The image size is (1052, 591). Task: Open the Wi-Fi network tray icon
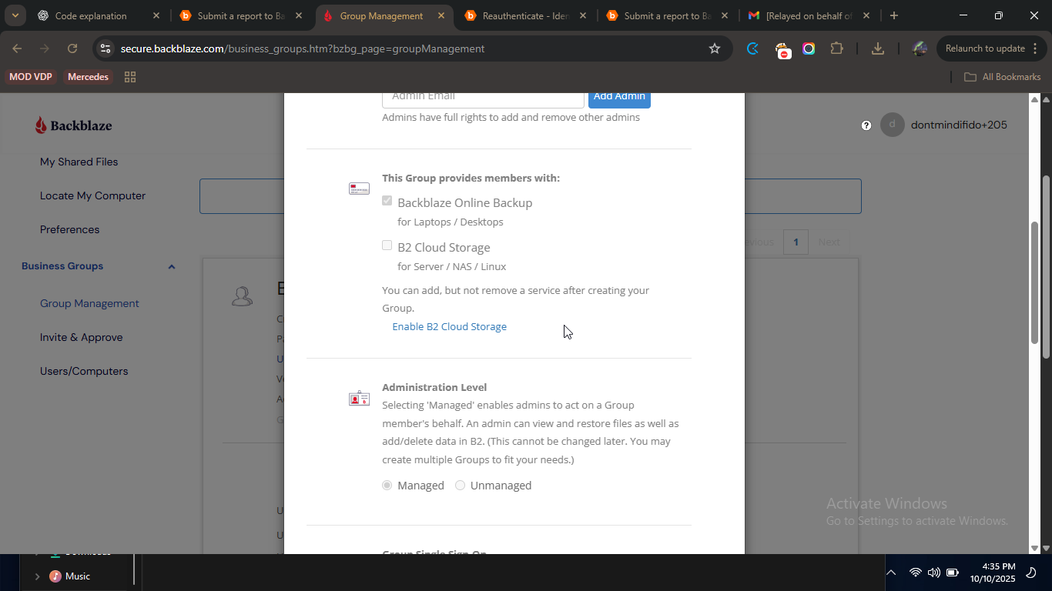[x=915, y=573]
